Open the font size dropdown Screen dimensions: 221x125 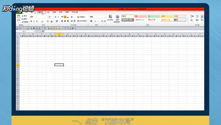pyautogui.click(x=53, y=17)
